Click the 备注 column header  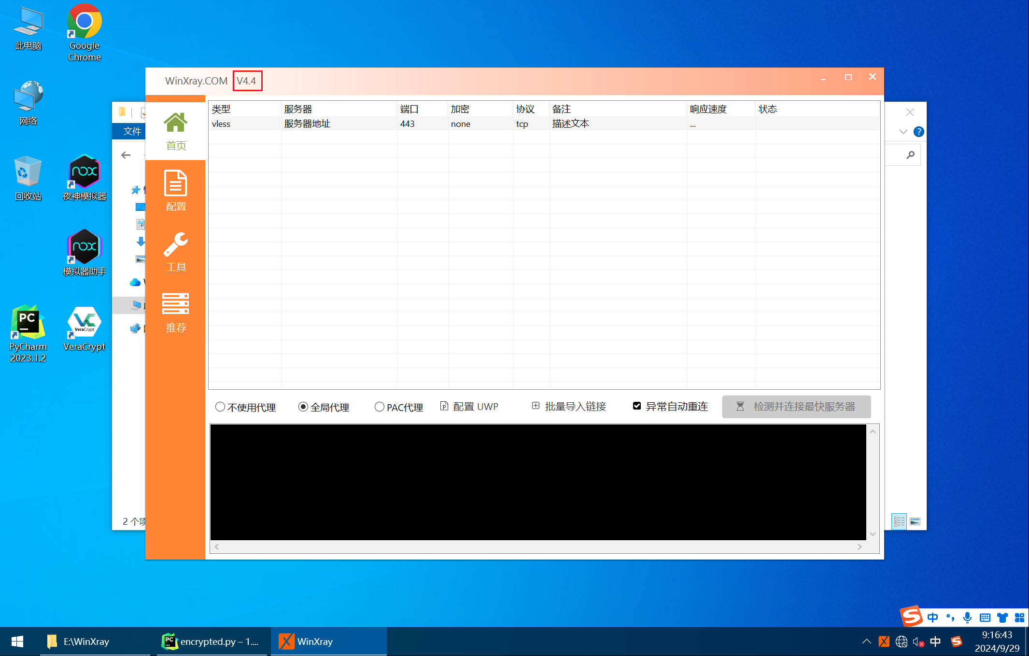(x=618, y=109)
